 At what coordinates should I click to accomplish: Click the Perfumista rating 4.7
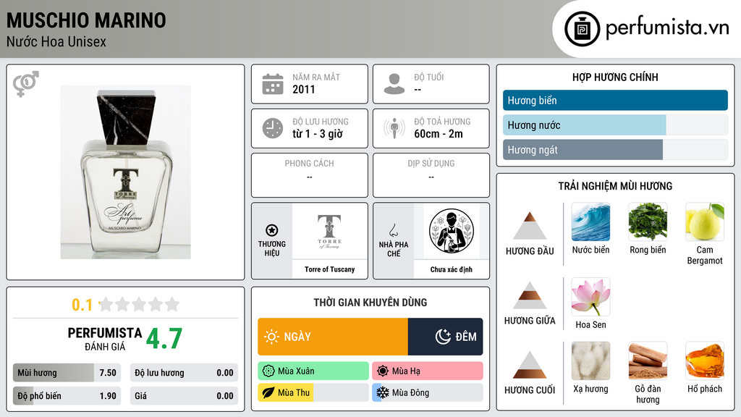(x=164, y=339)
